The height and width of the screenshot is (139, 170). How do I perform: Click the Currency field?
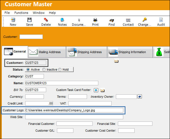(35, 97)
